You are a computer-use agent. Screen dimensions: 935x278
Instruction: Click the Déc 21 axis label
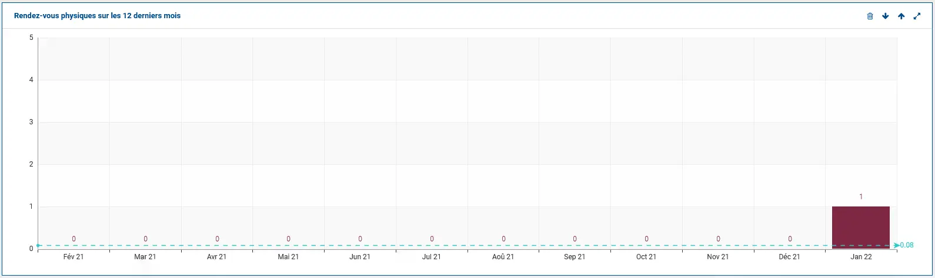(x=789, y=257)
